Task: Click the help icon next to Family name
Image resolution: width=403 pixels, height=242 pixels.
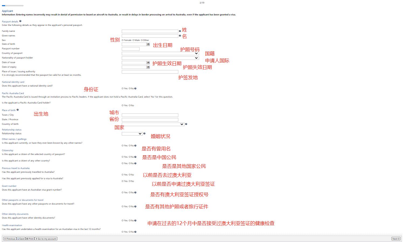Action: pyautogui.click(x=180, y=31)
